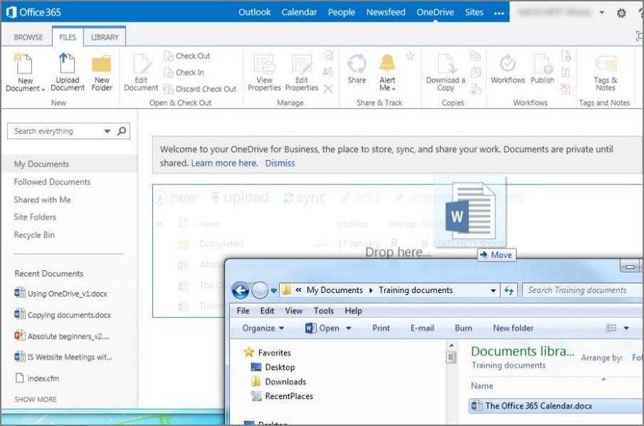Click the Delete X icon in Manage group
The image size is (644, 426).
[328, 89]
